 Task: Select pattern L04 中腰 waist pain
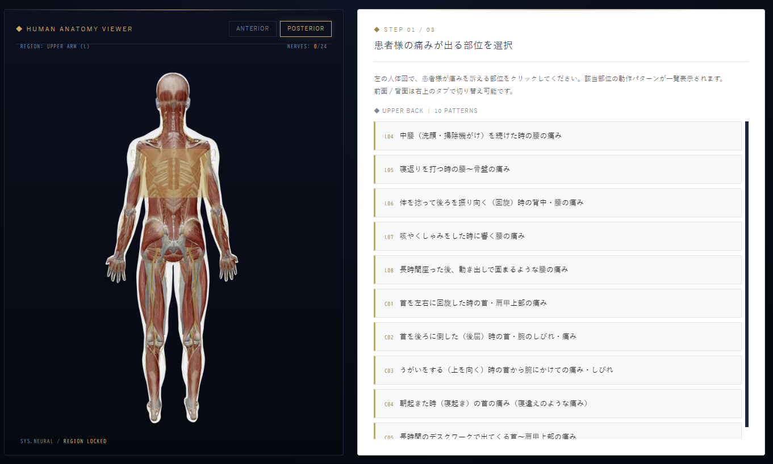558,136
